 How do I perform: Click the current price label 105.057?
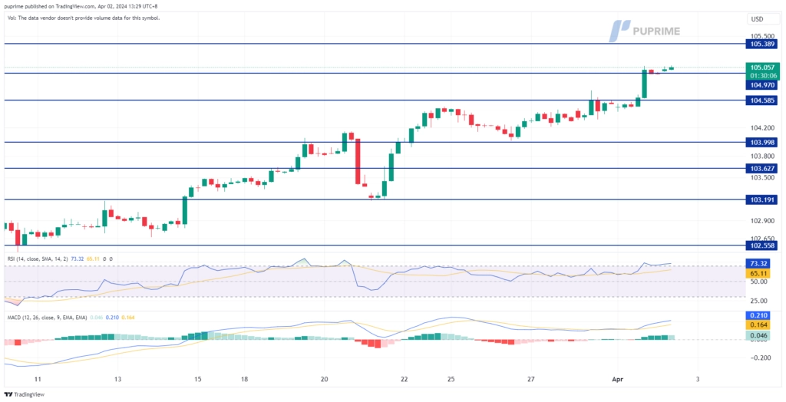762,68
